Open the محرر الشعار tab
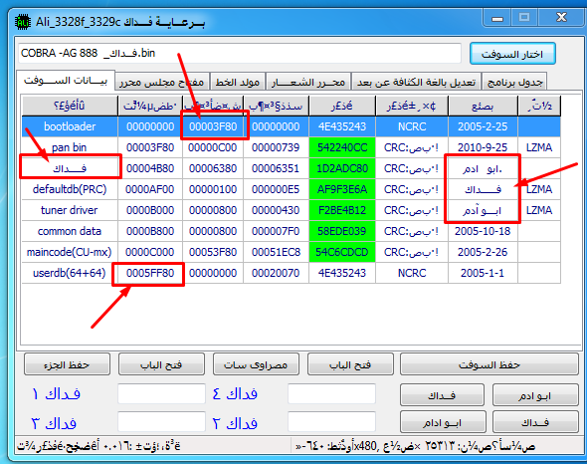Viewport: 587px width, 464px height. [308, 82]
